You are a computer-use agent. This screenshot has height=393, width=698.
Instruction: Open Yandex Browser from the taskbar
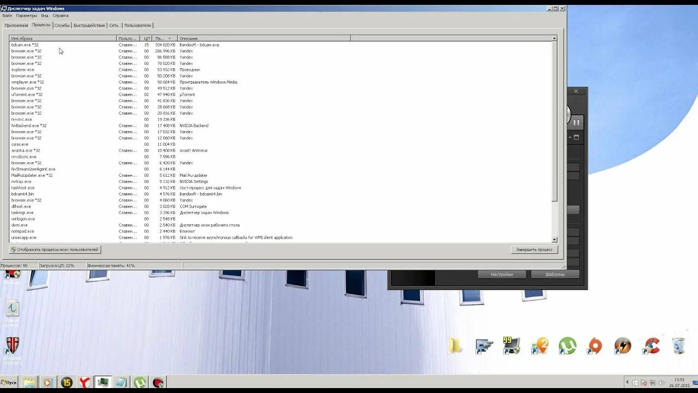[85, 383]
